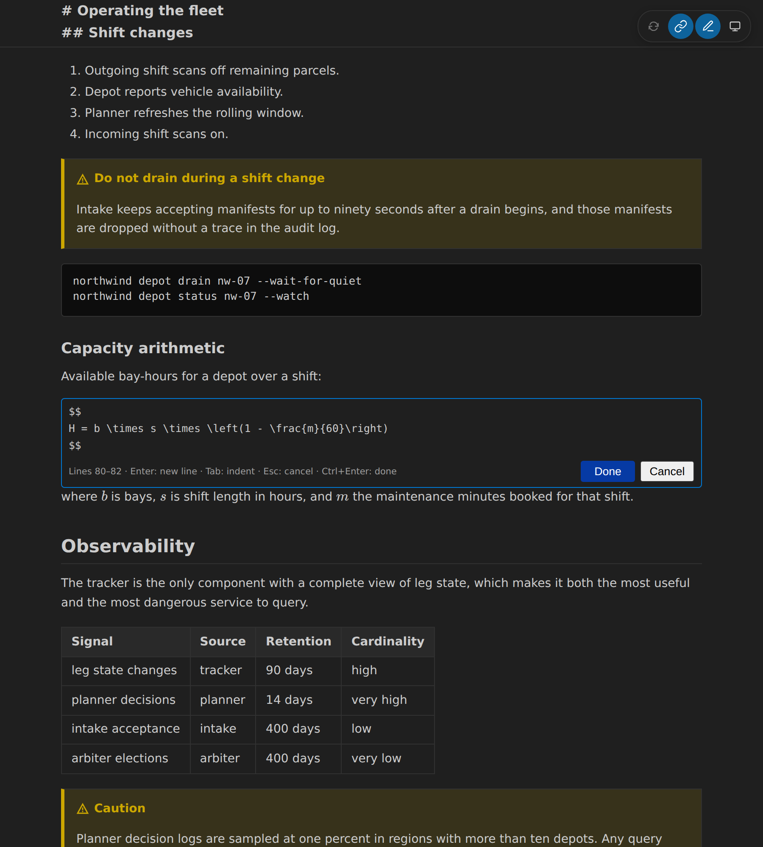Cancel the formula edit
763x847 pixels.
click(x=667, y=471)
